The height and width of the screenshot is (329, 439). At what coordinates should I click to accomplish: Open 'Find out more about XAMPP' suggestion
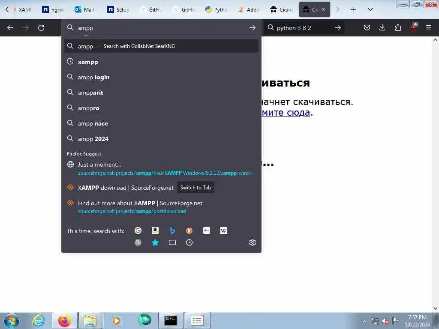tap(161, 207)
